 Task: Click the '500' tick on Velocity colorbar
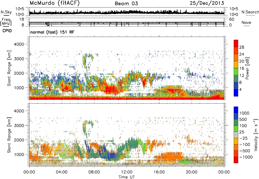(x=243, y=120)
